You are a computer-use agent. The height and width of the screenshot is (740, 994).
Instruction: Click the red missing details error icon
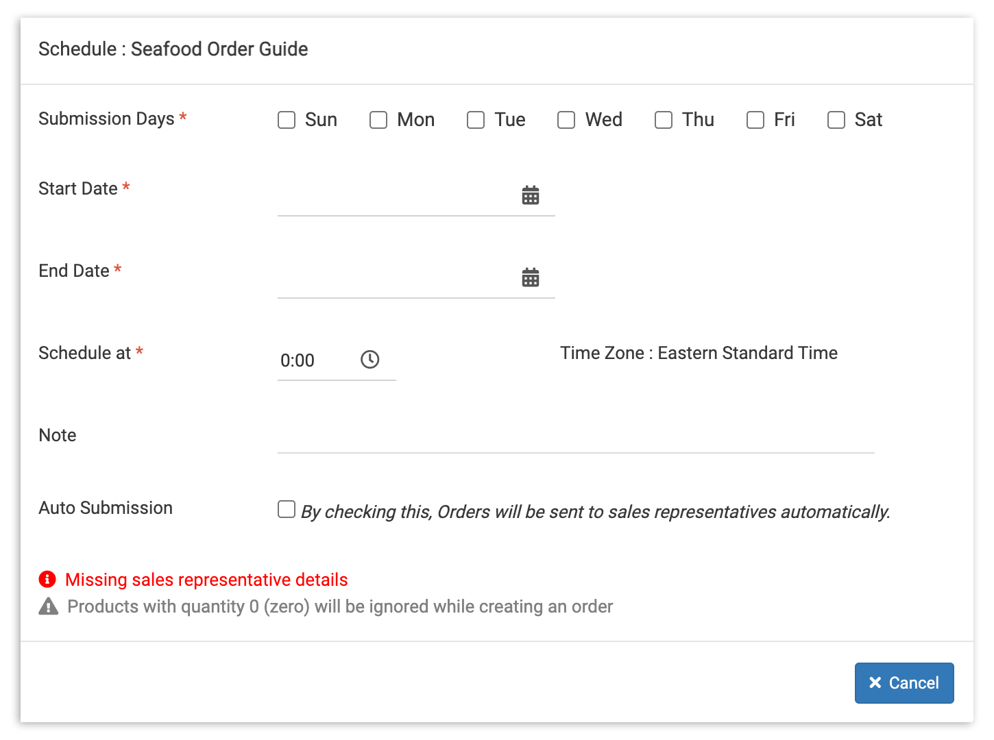(47, 580)
